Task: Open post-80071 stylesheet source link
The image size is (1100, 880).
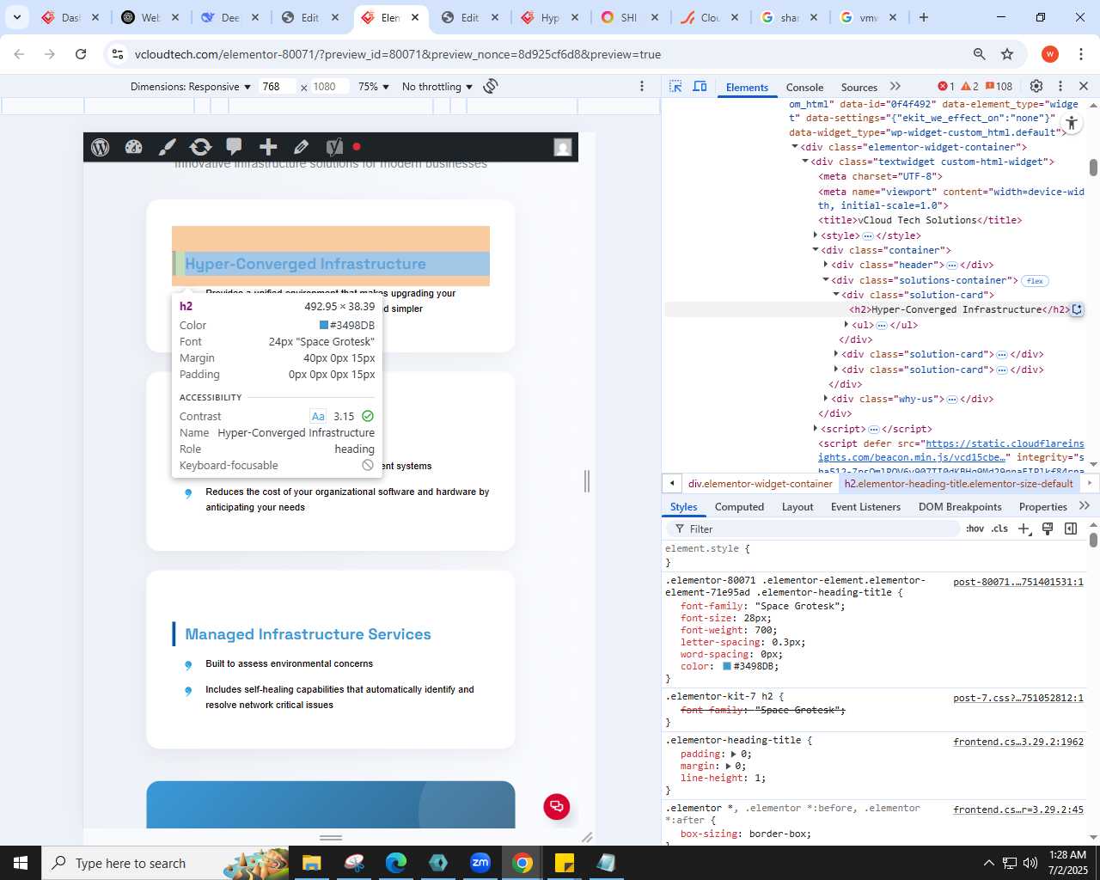Action: [x=1017, y=582]
